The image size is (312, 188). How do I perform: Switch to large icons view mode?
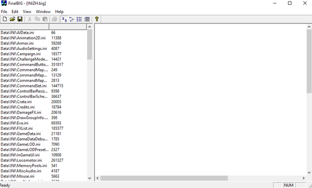tap(64, 19)
